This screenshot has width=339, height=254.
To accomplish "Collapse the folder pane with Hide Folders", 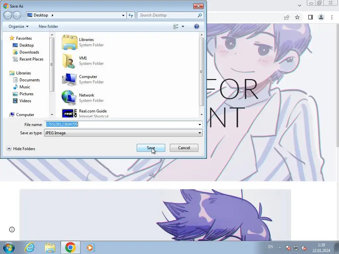I will (x=21, y=148).
